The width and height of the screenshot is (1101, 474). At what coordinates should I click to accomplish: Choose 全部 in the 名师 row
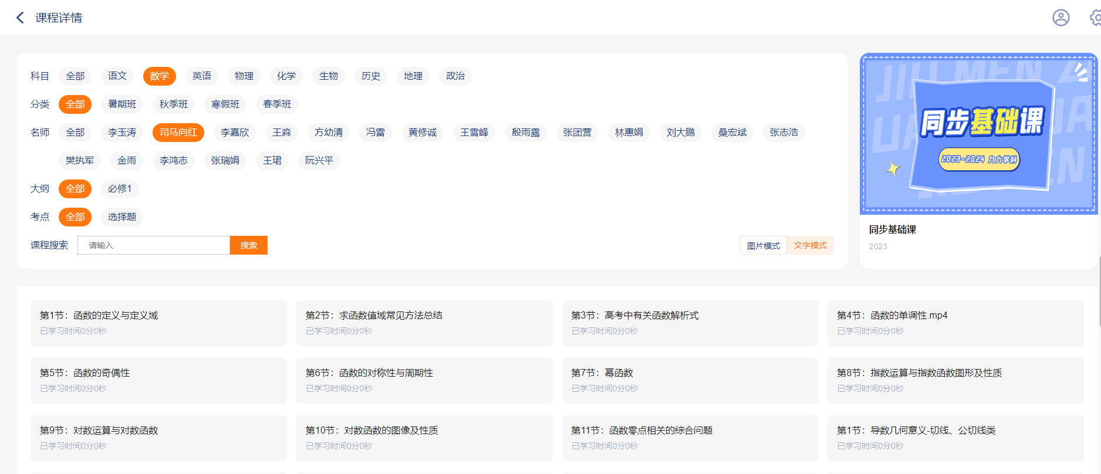[x=75, y=132]
